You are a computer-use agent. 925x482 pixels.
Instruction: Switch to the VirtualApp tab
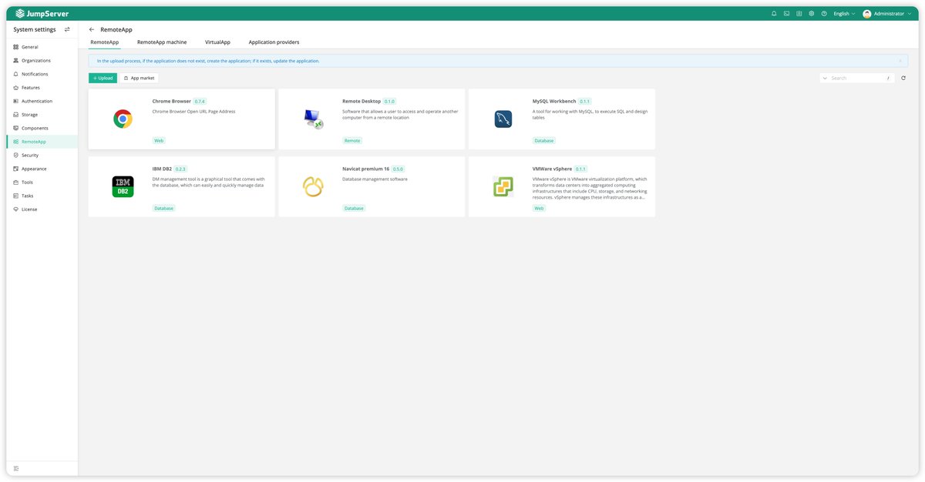(x=217, y=42)
